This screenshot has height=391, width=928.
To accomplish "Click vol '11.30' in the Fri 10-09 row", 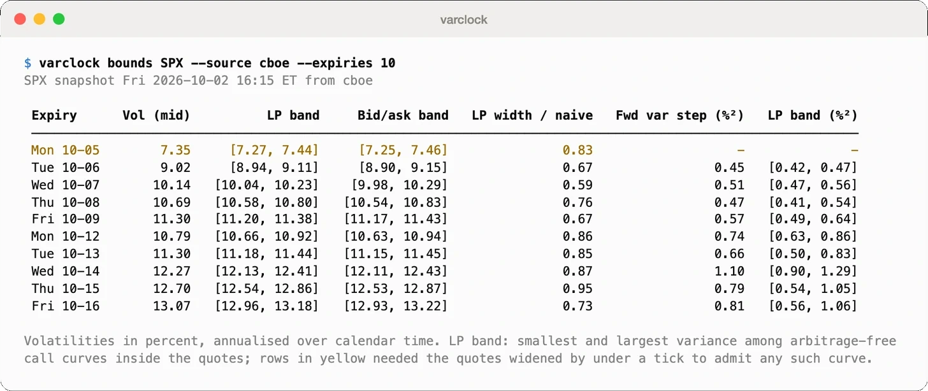I will pos(171,219).
